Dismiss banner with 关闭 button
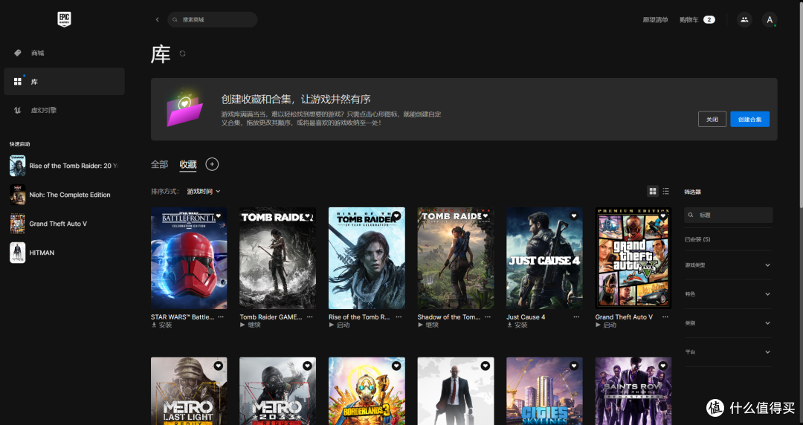 pyautogui.click(x=712, y=119)
